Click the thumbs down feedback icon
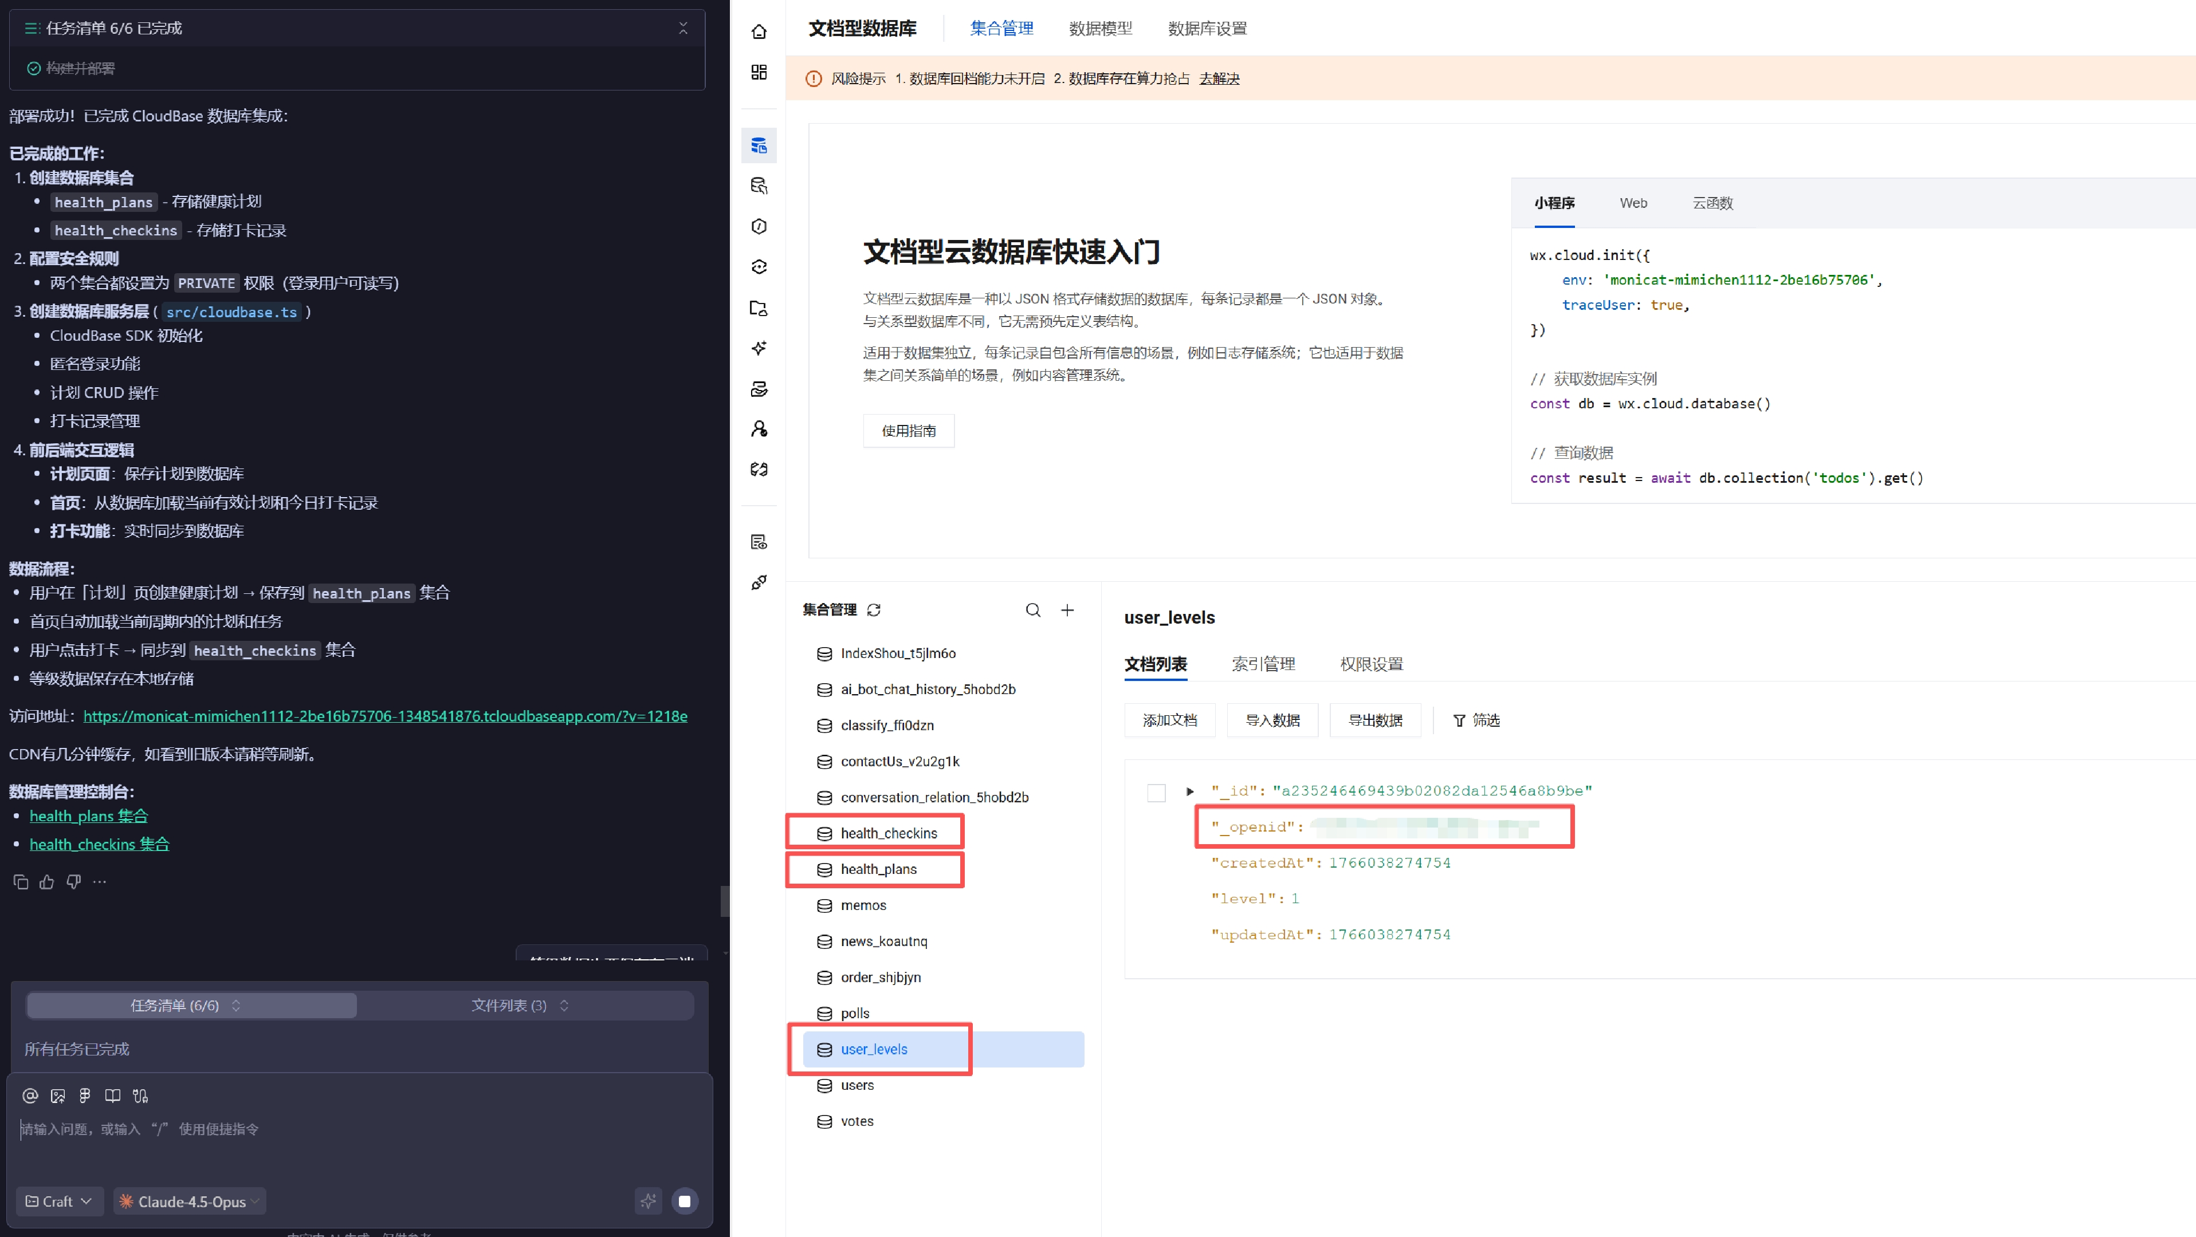This screenshot has height=1237, width=2196. 74,882
